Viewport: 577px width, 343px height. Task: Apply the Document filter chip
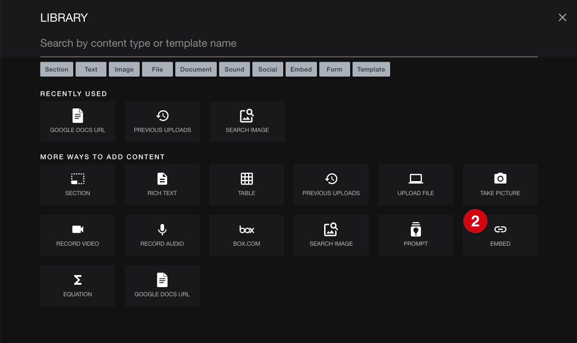[x=196, y=69]
